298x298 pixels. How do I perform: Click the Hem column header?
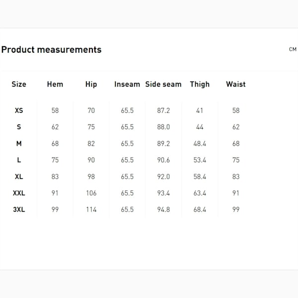(x=55, y=84)
